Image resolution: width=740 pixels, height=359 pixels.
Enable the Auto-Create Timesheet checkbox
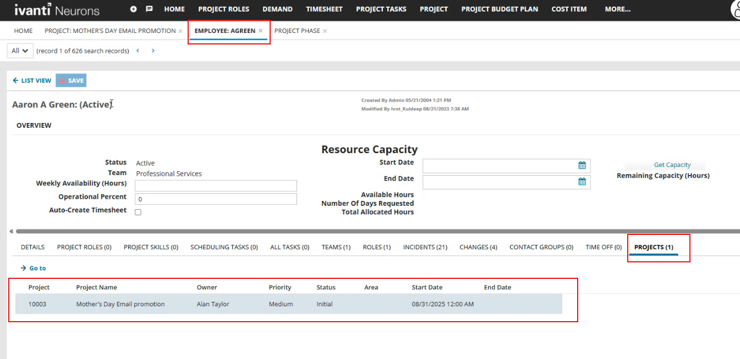coord(138,212)
